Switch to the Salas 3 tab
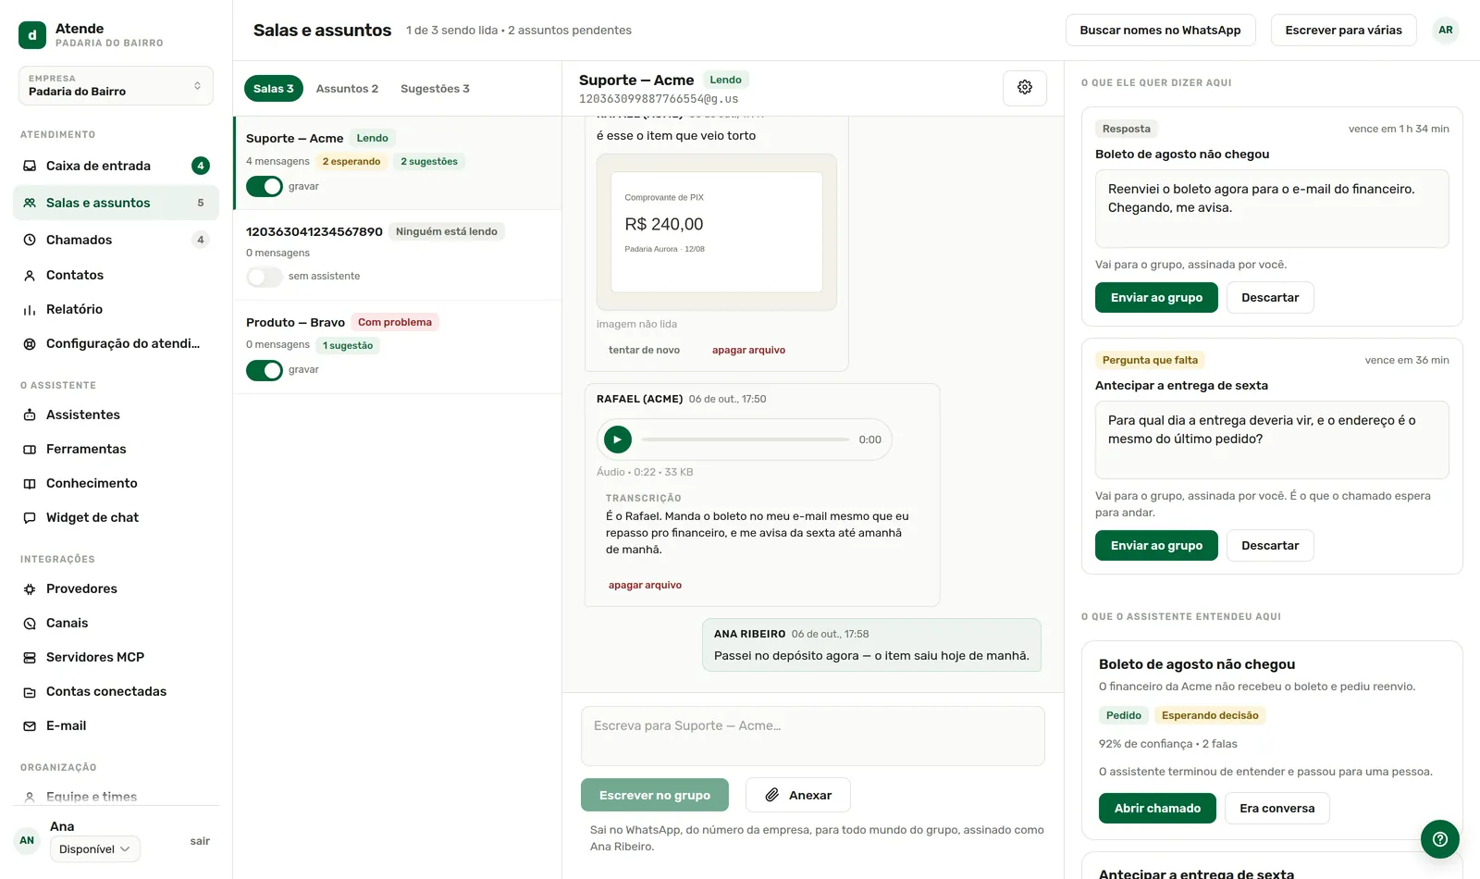Image resolution: width=1480 pixels, height=879 pixels. 274,88
